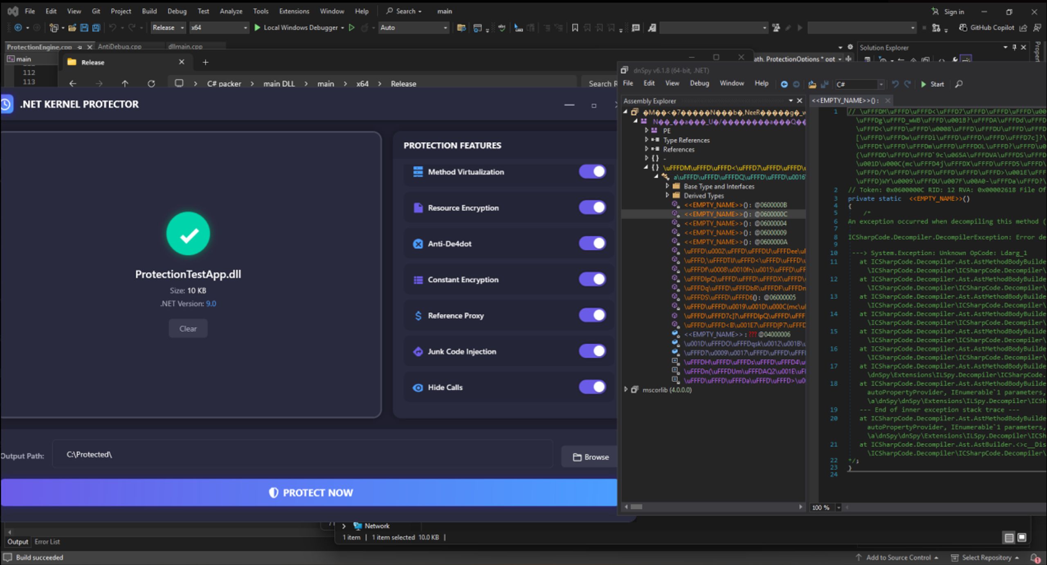Click dnSpy open file folder icon
1047x565 pixels.
tap(812, 84)
